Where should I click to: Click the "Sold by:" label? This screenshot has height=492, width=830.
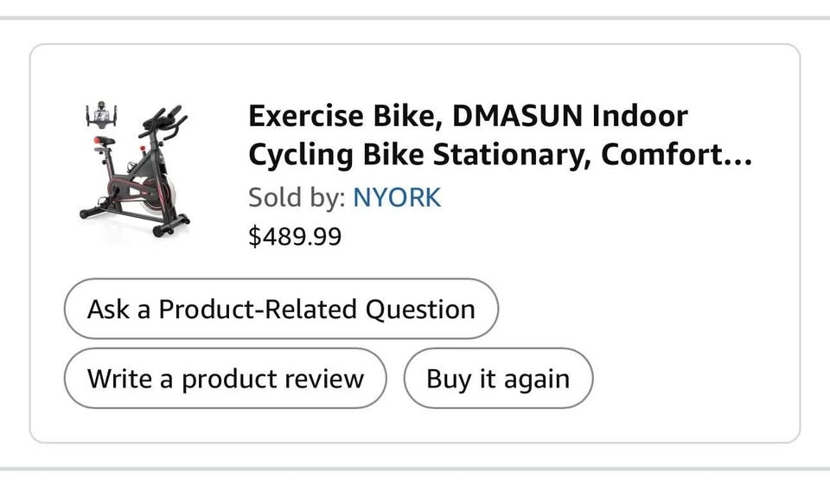coord(297,197)
